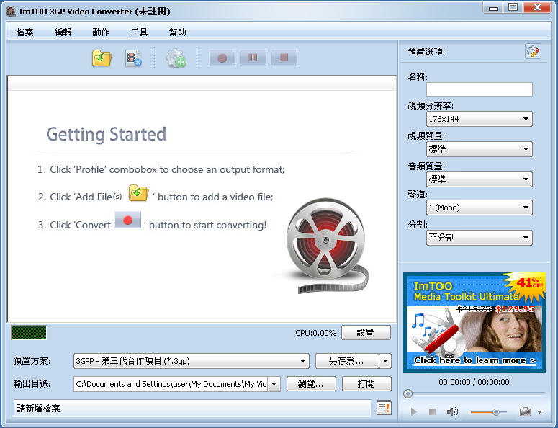Click the 名稱 name input field
This screenshot has width=558, height=428.
point(479,89)
